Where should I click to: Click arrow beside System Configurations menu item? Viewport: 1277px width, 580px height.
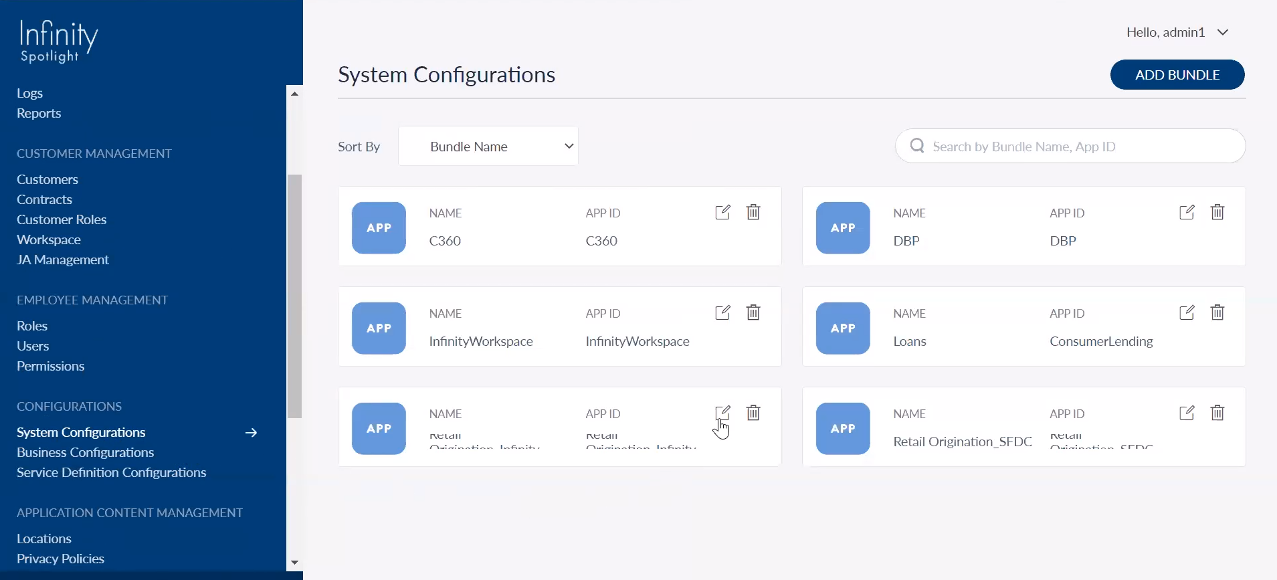click(x=252, y=433)
